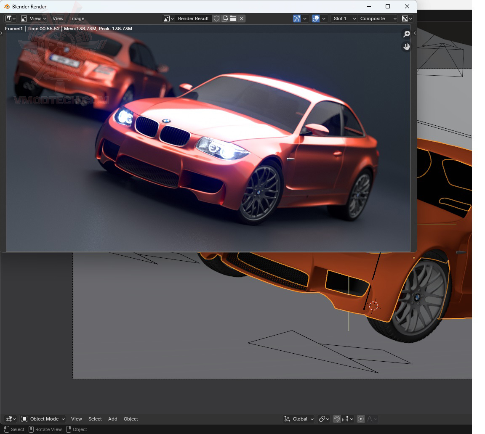Click the gizmo display icon in image header
Image resolution: width=485 pixels, height=434 pixels.
[x=297, y=19]
